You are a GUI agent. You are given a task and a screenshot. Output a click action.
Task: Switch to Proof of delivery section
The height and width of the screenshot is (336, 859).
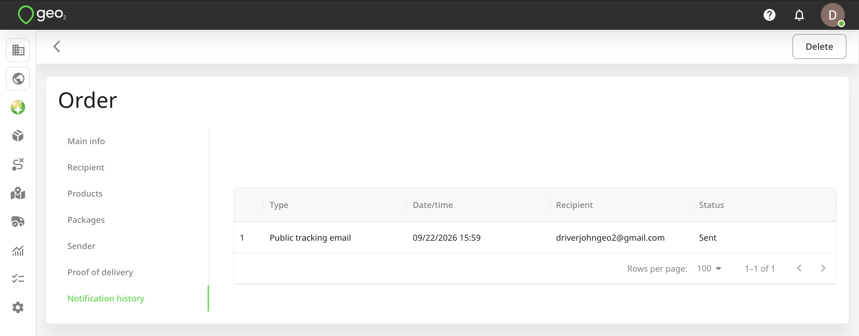coord(100,272)
